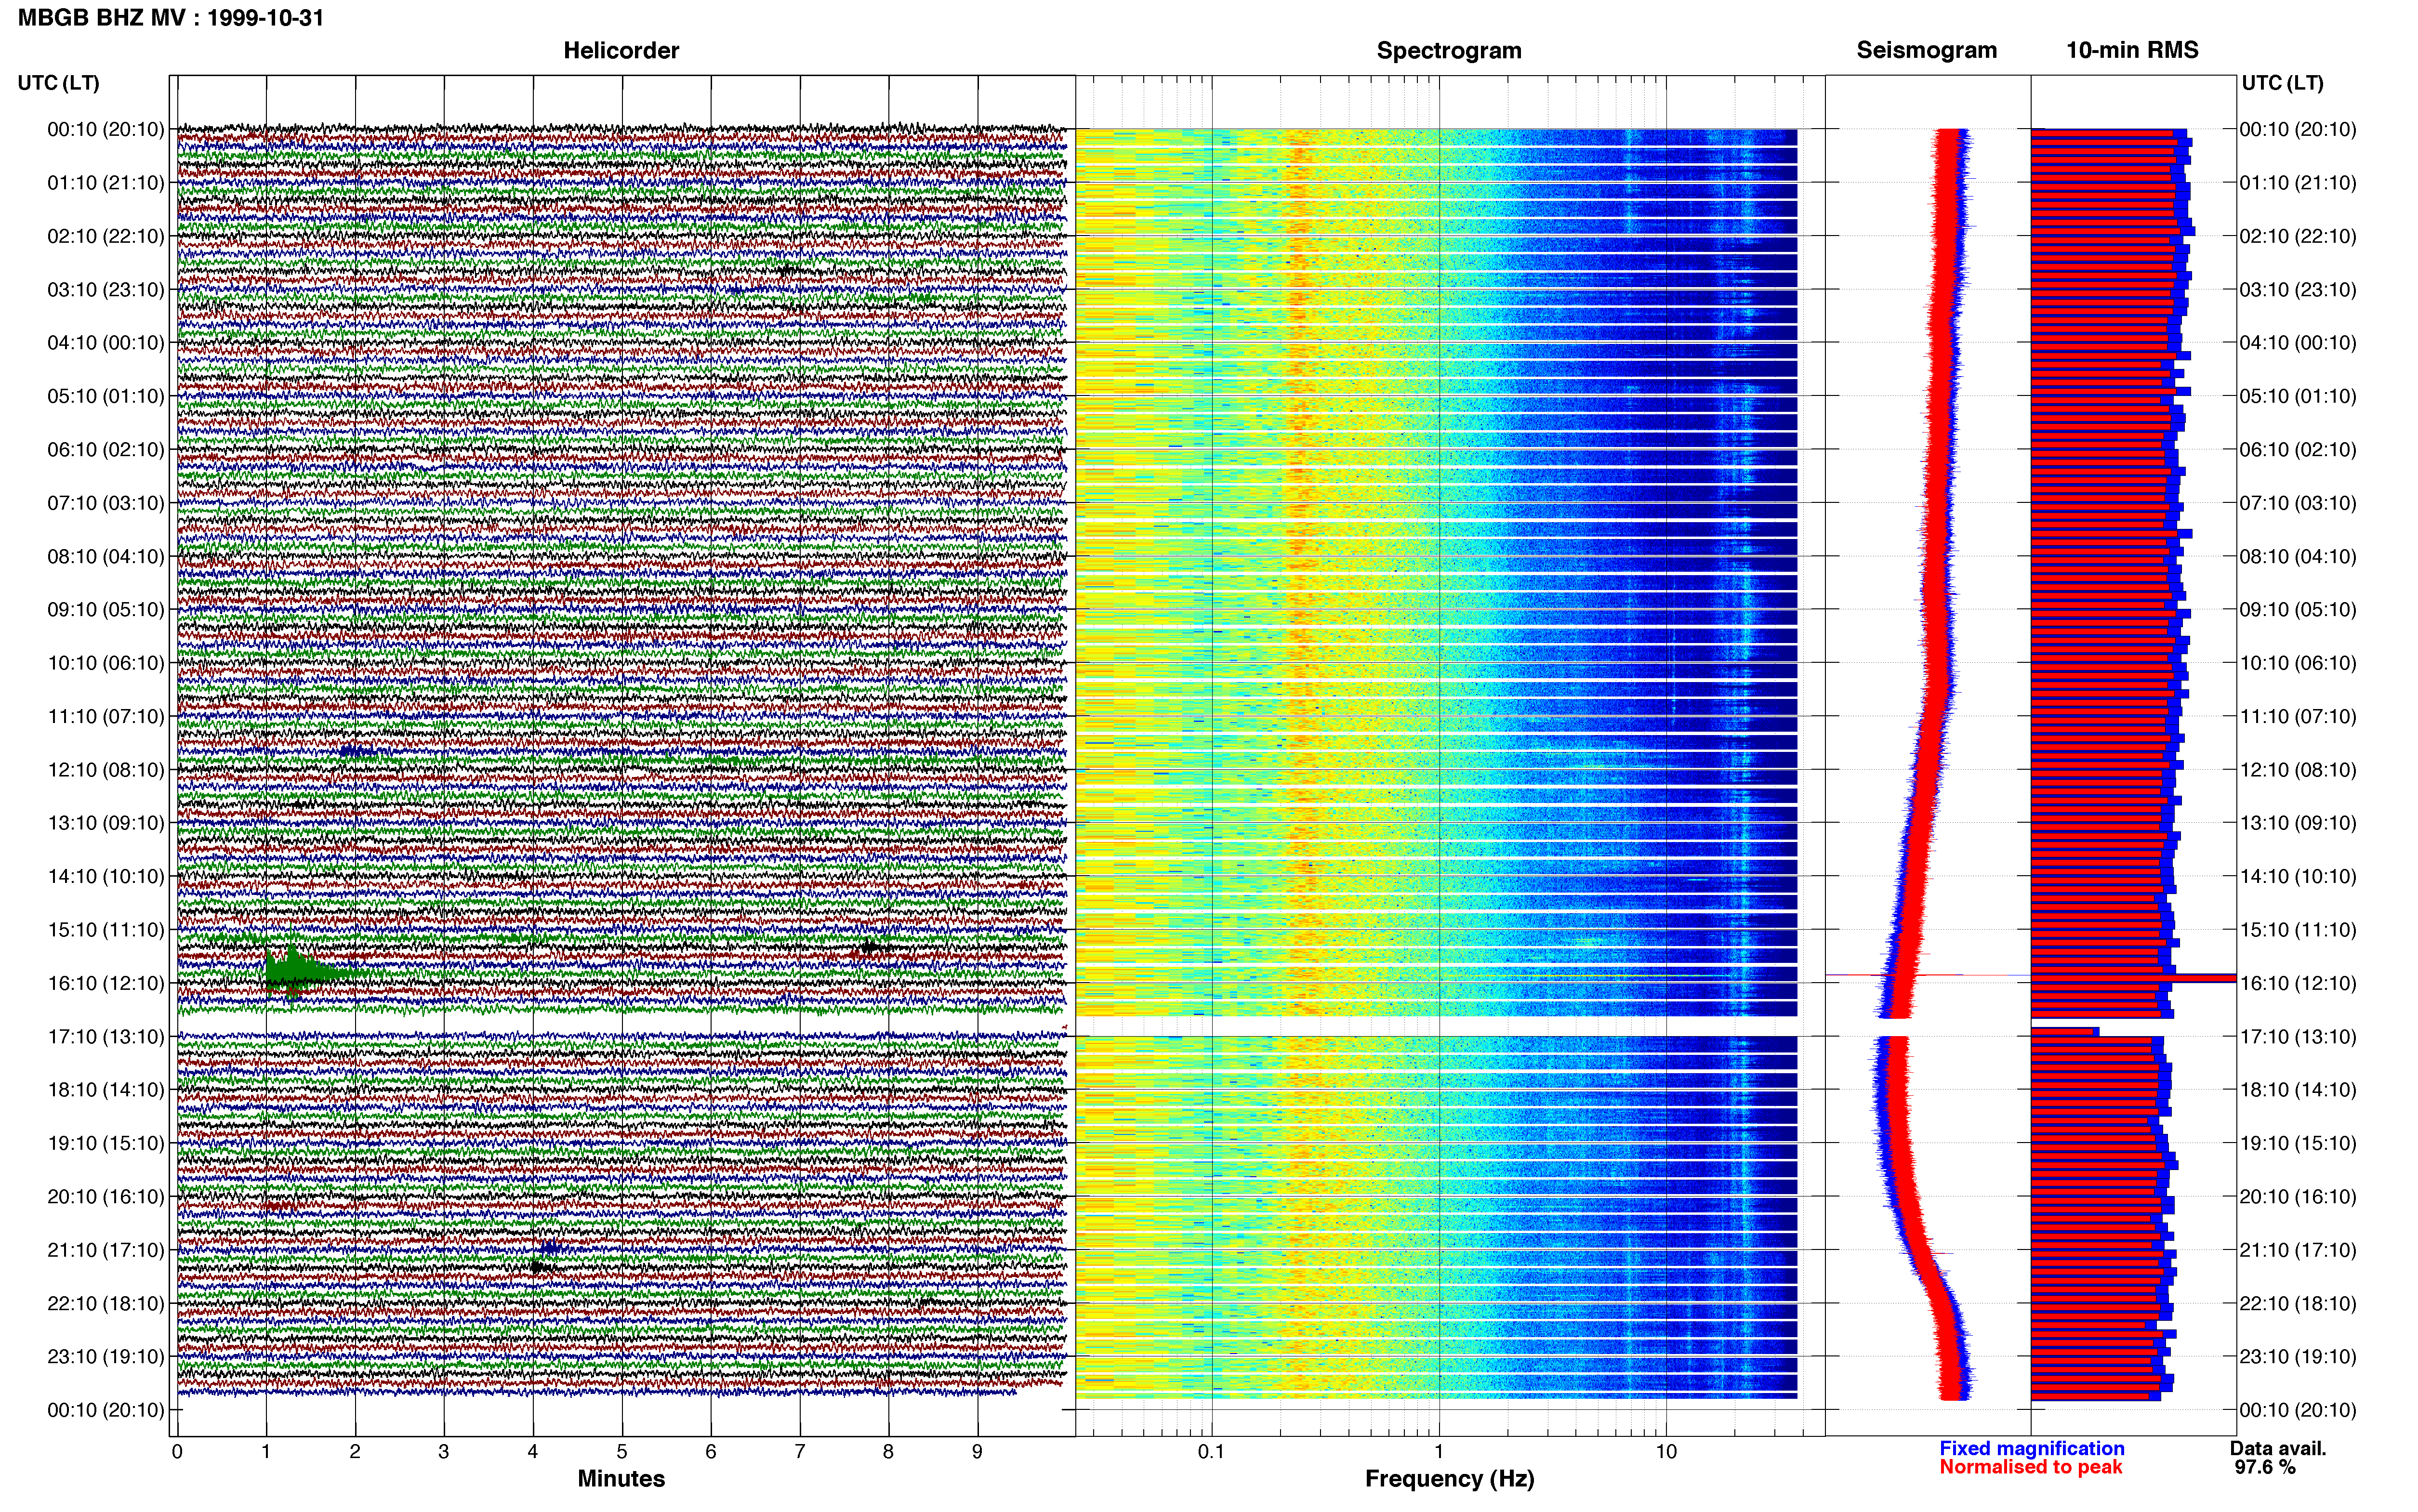The image size is (2418, 1512).
Task: Click left time label 01:10 (21:10)
Action: [x=106, y=183]
